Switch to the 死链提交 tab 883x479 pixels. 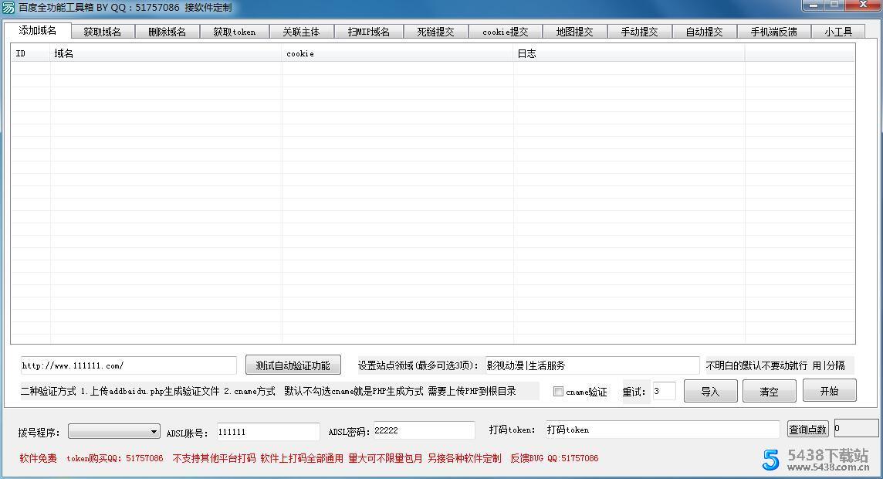pos(436,32)
